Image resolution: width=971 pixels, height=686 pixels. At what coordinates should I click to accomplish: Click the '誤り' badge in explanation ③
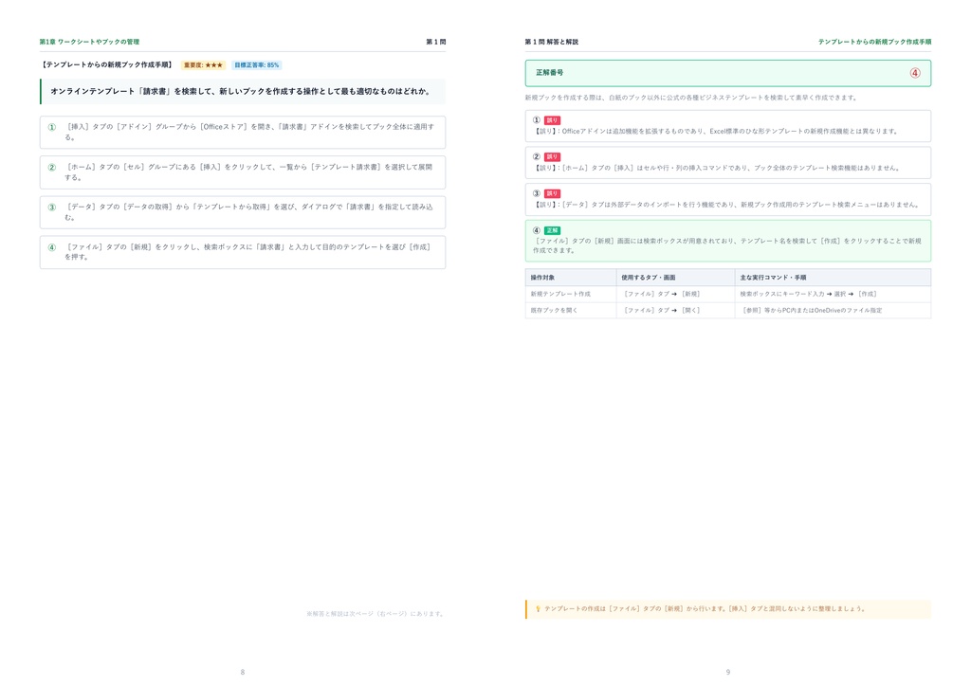click(553, 193)
